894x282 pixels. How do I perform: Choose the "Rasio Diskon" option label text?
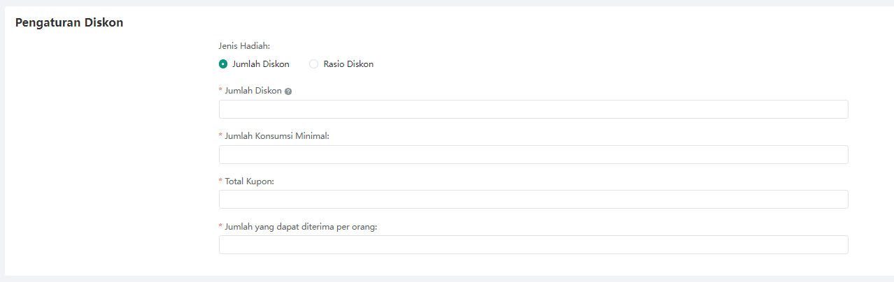(348, 64)
